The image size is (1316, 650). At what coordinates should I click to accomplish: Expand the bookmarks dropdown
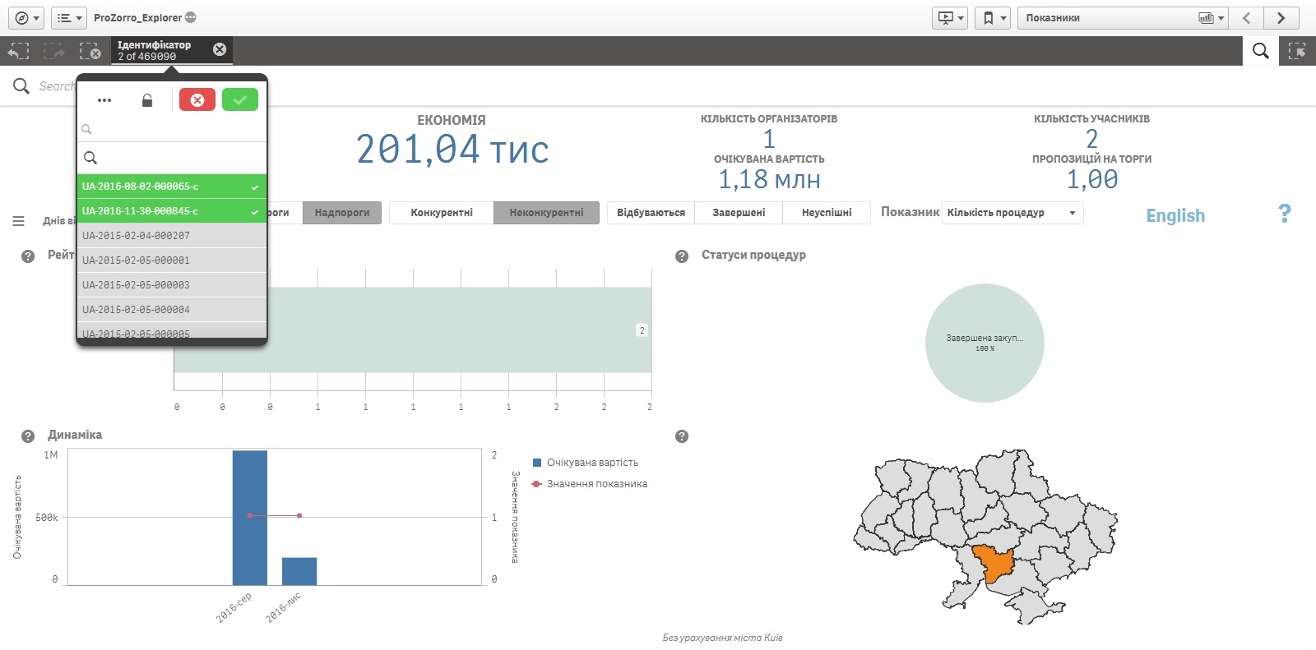(x=993, y=18)
